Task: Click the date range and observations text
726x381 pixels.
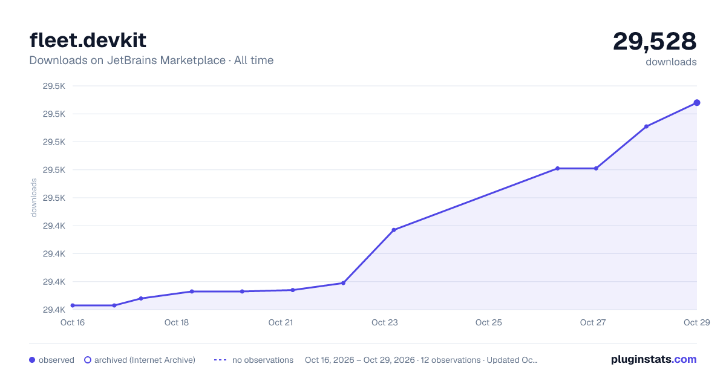Action: (x=421, y=360)
